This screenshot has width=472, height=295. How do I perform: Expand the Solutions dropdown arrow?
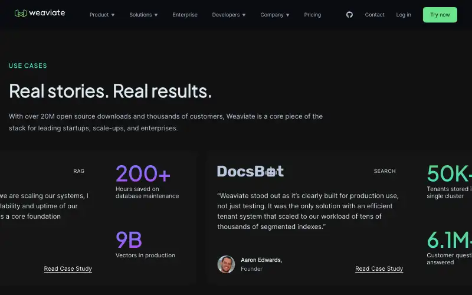pyautogui.click(x=156, y=15)
